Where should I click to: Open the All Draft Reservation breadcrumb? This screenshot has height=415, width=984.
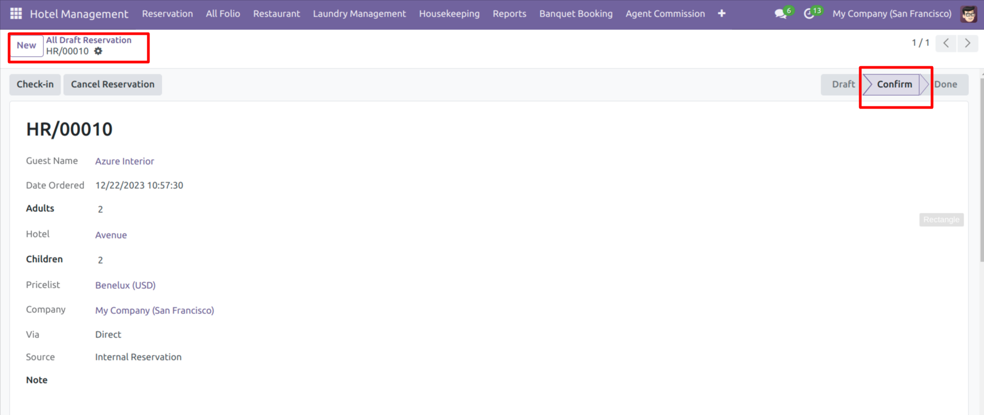tap(88, 40)
